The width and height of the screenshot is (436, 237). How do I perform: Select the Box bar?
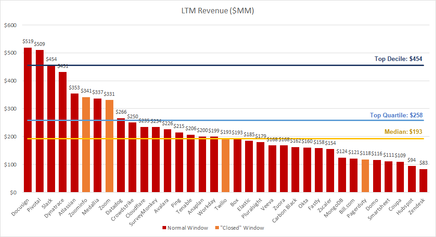click(237, 165)
